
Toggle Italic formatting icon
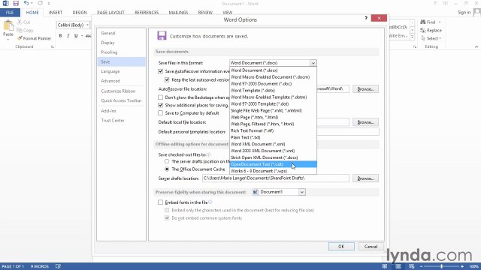click(68, 36)
